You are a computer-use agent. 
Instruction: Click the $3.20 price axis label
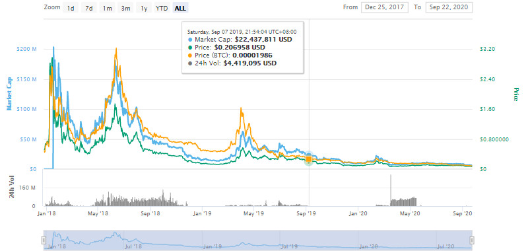click(x=487, y=49)
